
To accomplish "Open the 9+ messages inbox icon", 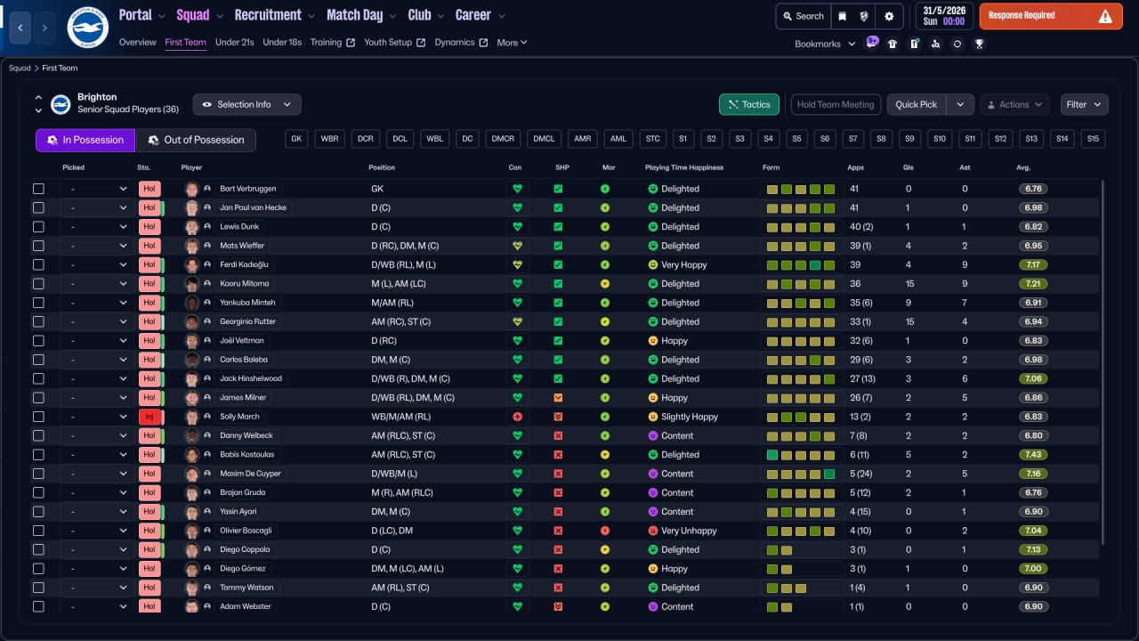I will point(872,43).
